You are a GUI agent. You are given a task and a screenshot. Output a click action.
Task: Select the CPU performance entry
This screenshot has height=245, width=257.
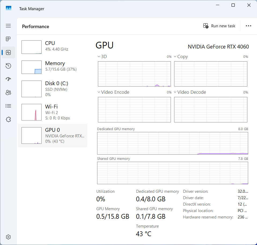[x=53, y=47]
